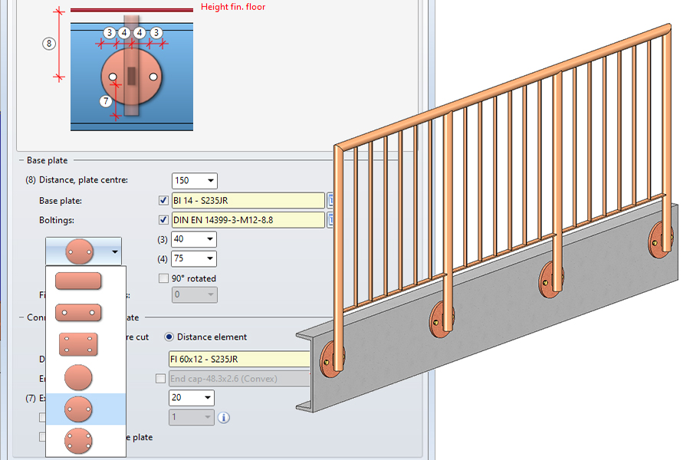The width and height of the screenshot is (690, 460).
Task: Open catalog browser beside Base plate field
Action: [330, 201]
